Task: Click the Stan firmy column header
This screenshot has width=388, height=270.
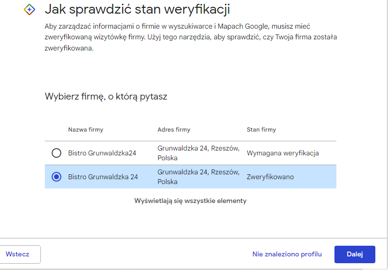Action: tap(261, 130)
